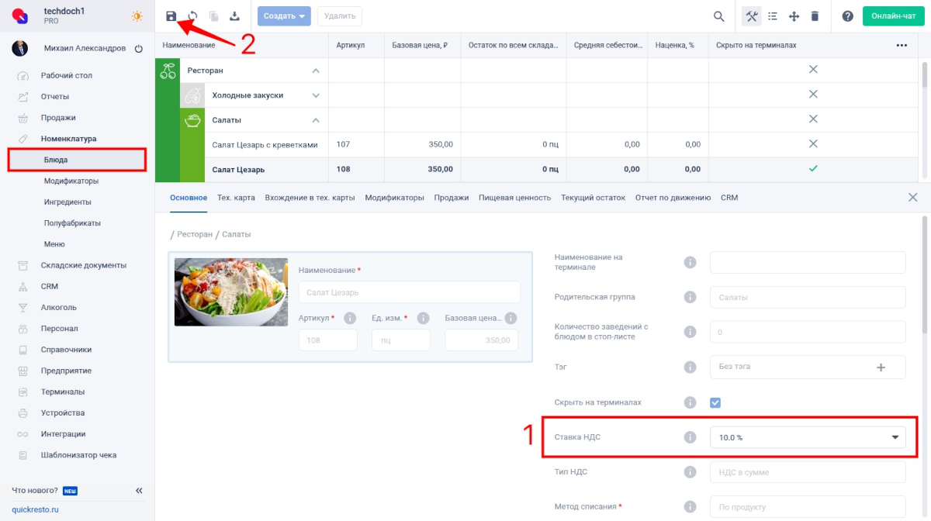931x521 pixels.
Task: Switch to the Тех. карта tab
Action: point(236,198)
